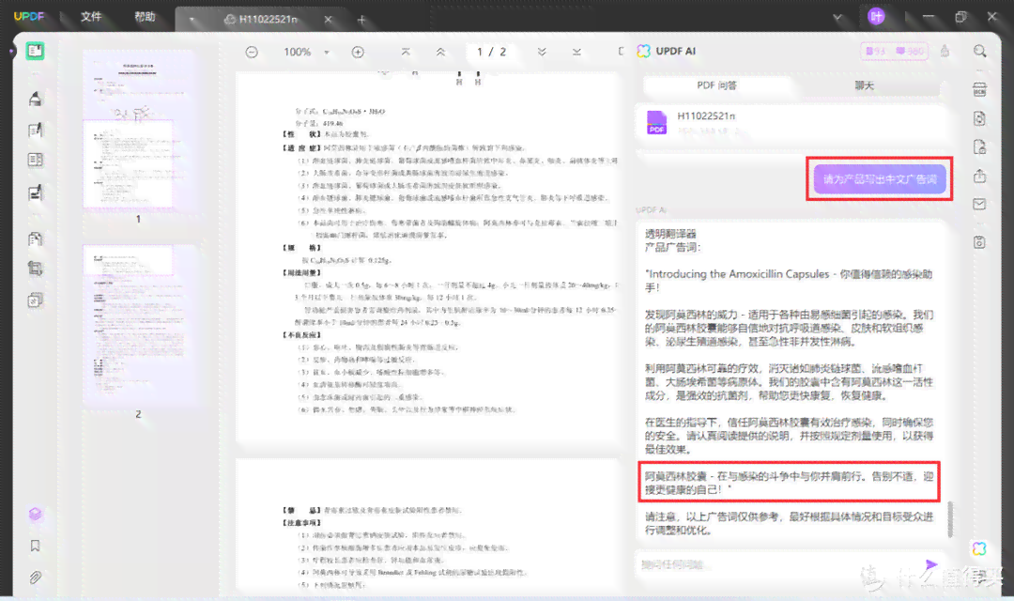
Task: Go to the previous page arrow
Action: (x=440, y=52)
